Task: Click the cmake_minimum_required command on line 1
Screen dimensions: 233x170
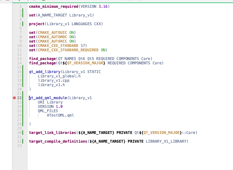Action: point(54,7)
